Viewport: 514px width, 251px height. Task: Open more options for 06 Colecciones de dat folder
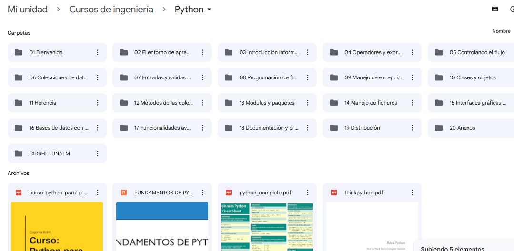pyautogui.click(x=97, y=77)
